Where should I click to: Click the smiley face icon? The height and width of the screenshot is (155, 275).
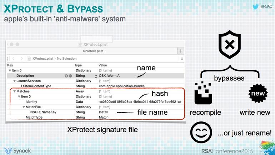(201, 132)
